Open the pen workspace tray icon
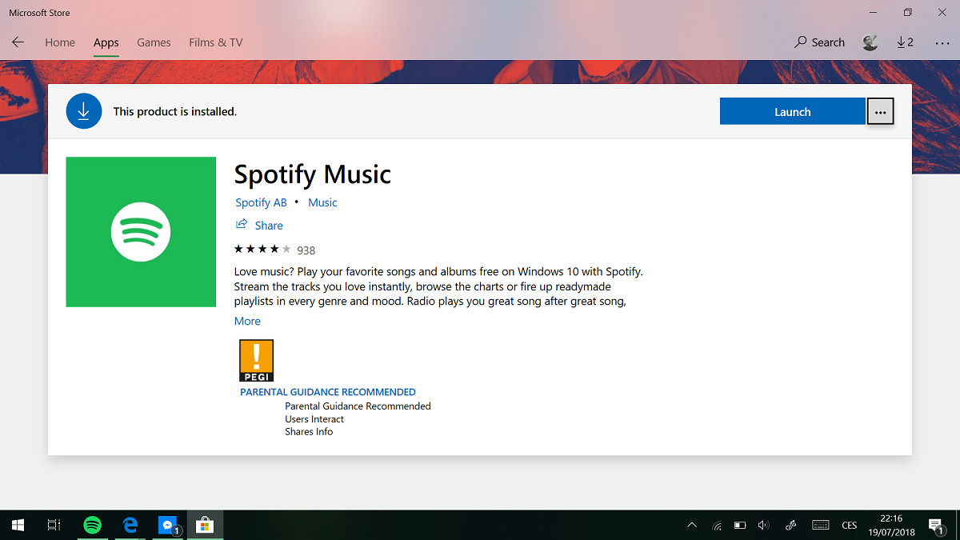The width and height of the screenshot is (960, 540). point(790,525)
